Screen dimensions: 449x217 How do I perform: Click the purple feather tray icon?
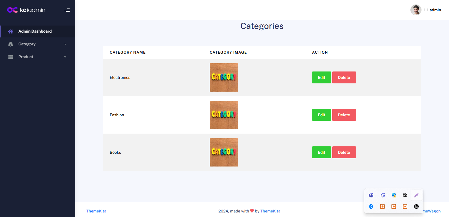point(416,195)
